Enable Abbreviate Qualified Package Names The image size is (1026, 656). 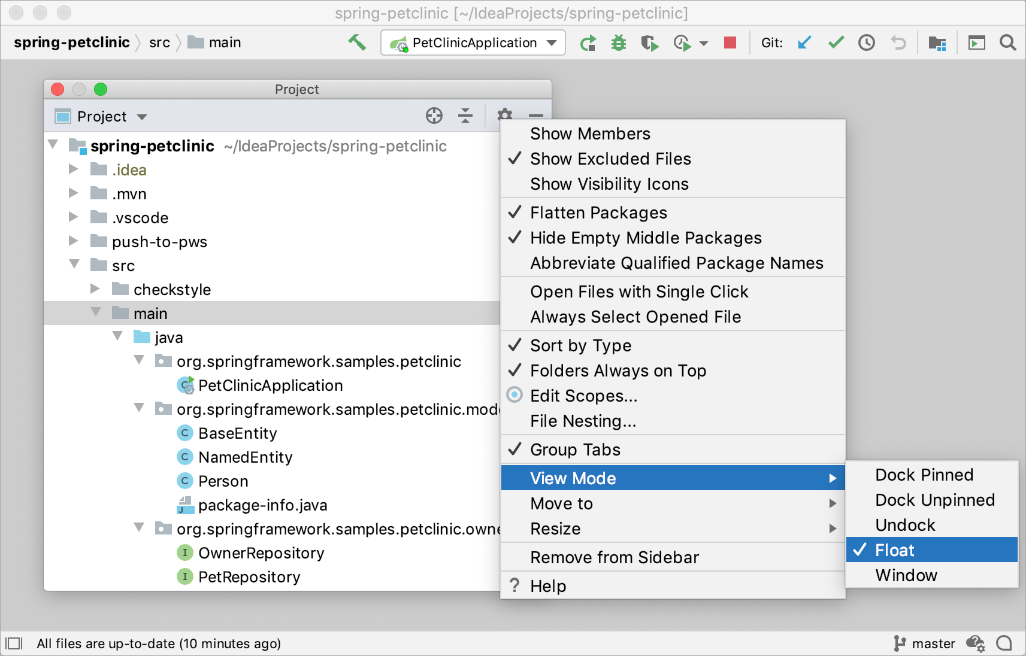[673, 263]
